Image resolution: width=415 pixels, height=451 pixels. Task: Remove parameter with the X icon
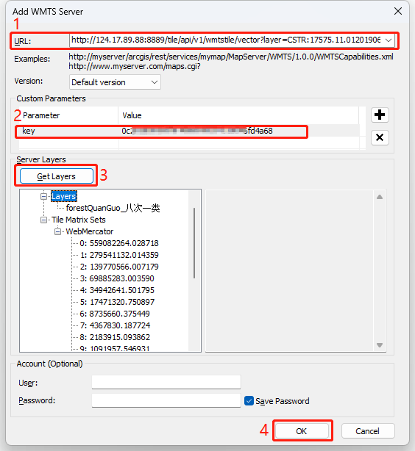tap(380, 137)
